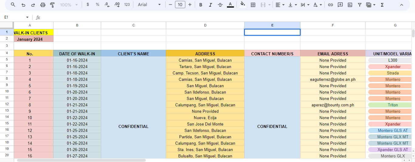Open the fill color picker

point(242,5)
